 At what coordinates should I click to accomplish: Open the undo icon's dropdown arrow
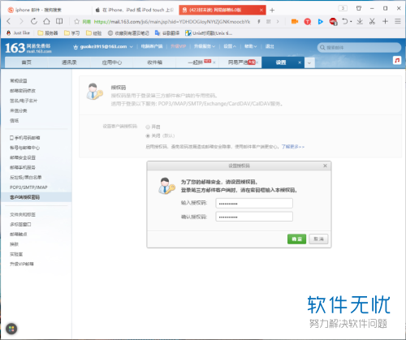point(351,21)
